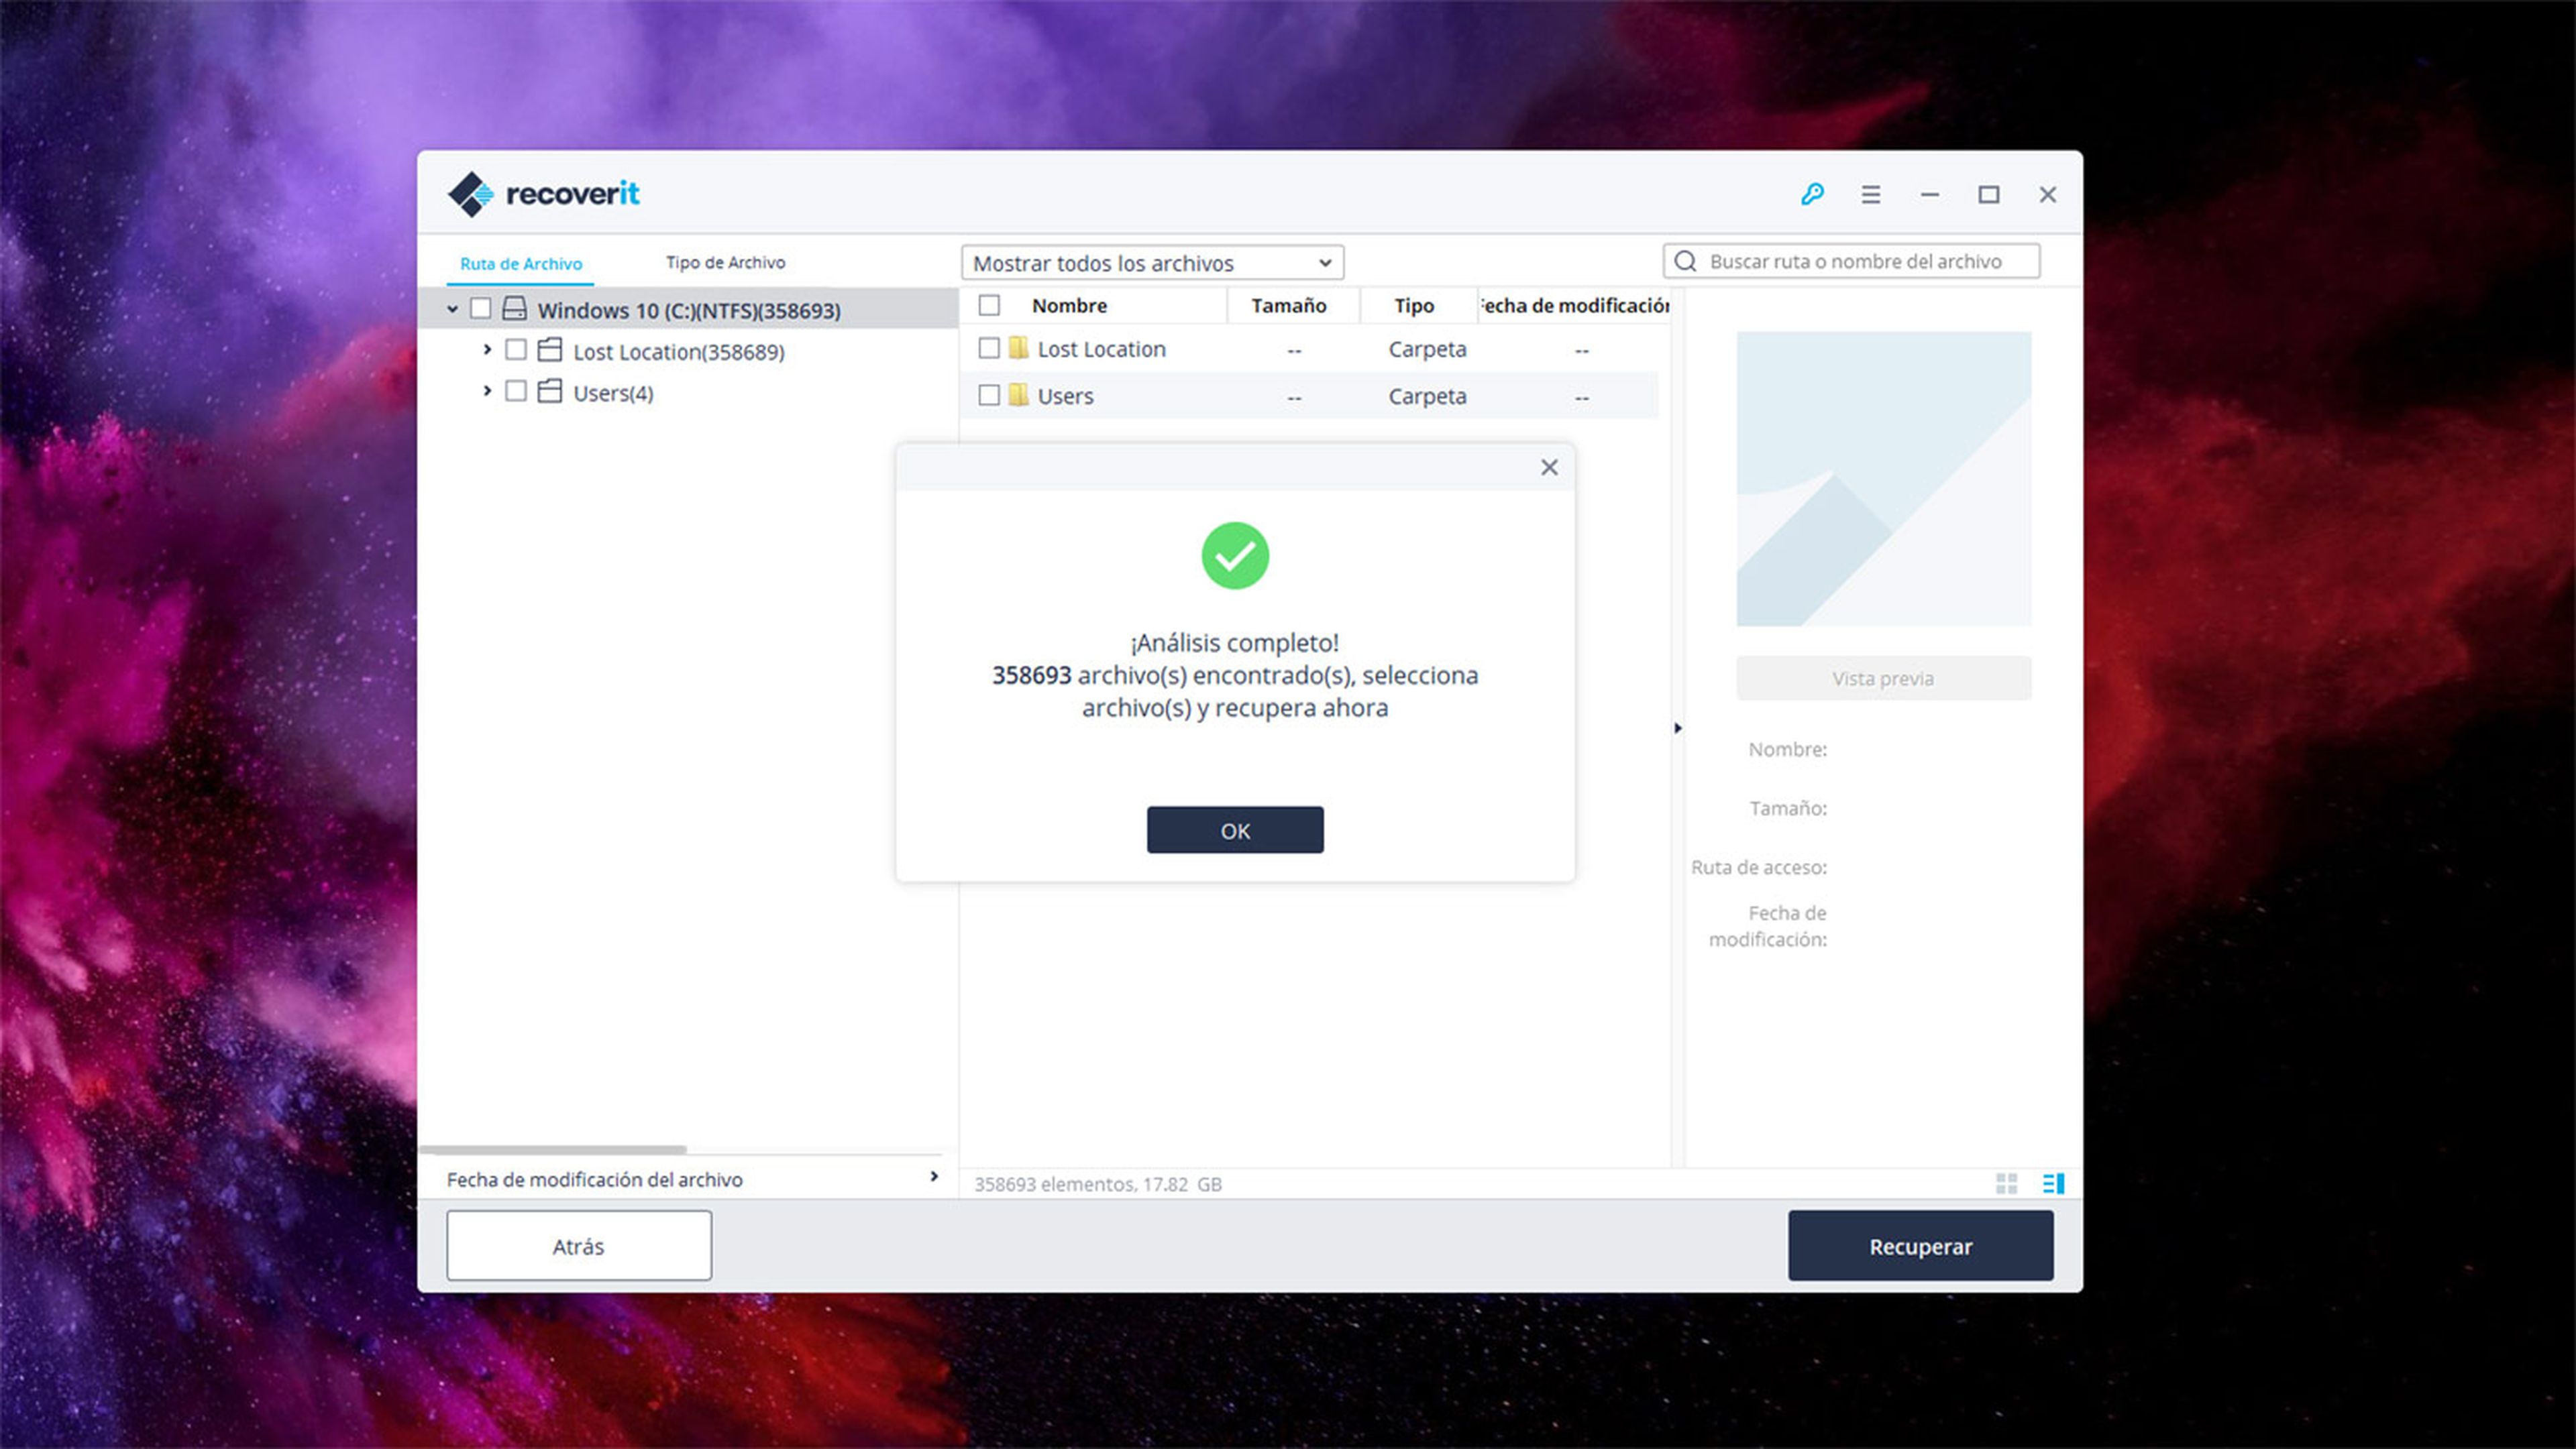This screenshot has width=2576, height=1449.
Task: Sort by Tamaño column header
Action: coord(1288,306)
